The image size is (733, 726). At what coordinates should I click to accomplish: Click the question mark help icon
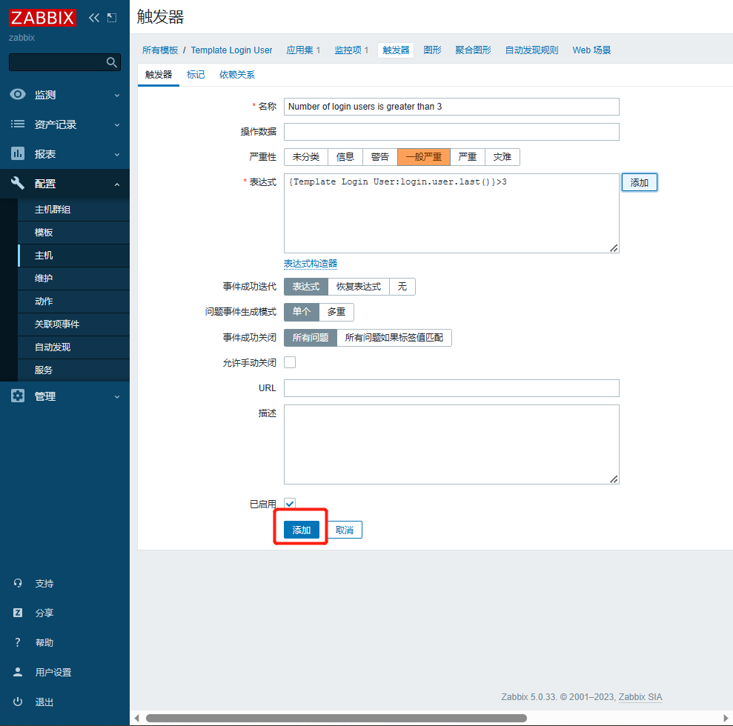click(18, 642)
